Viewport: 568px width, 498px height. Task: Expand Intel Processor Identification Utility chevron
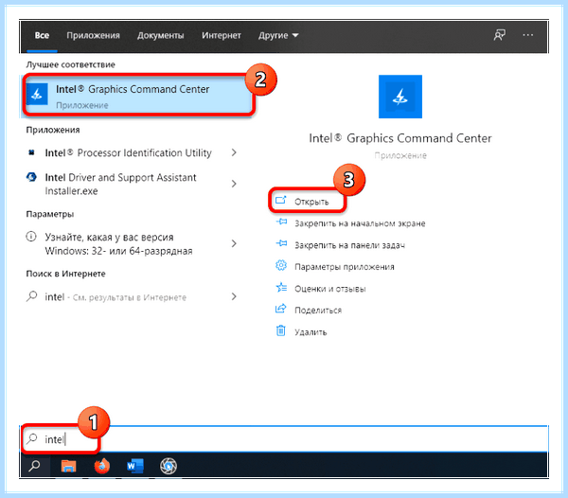[x=234, y=152]
